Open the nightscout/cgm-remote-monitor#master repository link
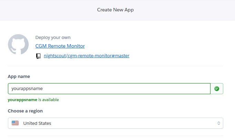 [87, 56]
